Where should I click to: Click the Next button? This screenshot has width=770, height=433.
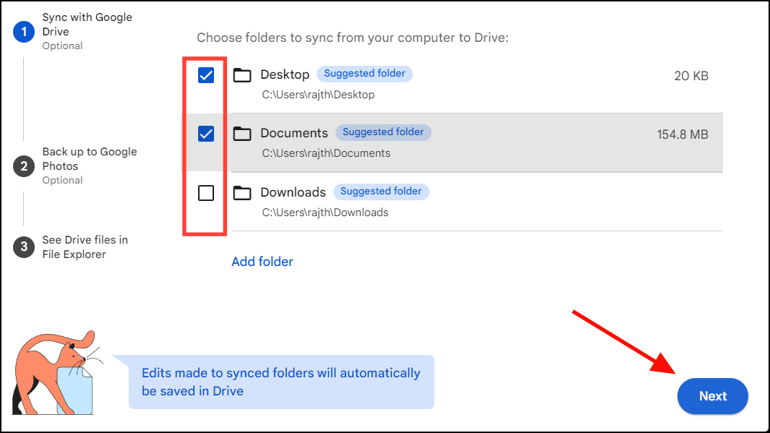click(712, 396)
